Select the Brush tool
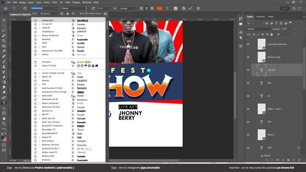 [4, 62]
